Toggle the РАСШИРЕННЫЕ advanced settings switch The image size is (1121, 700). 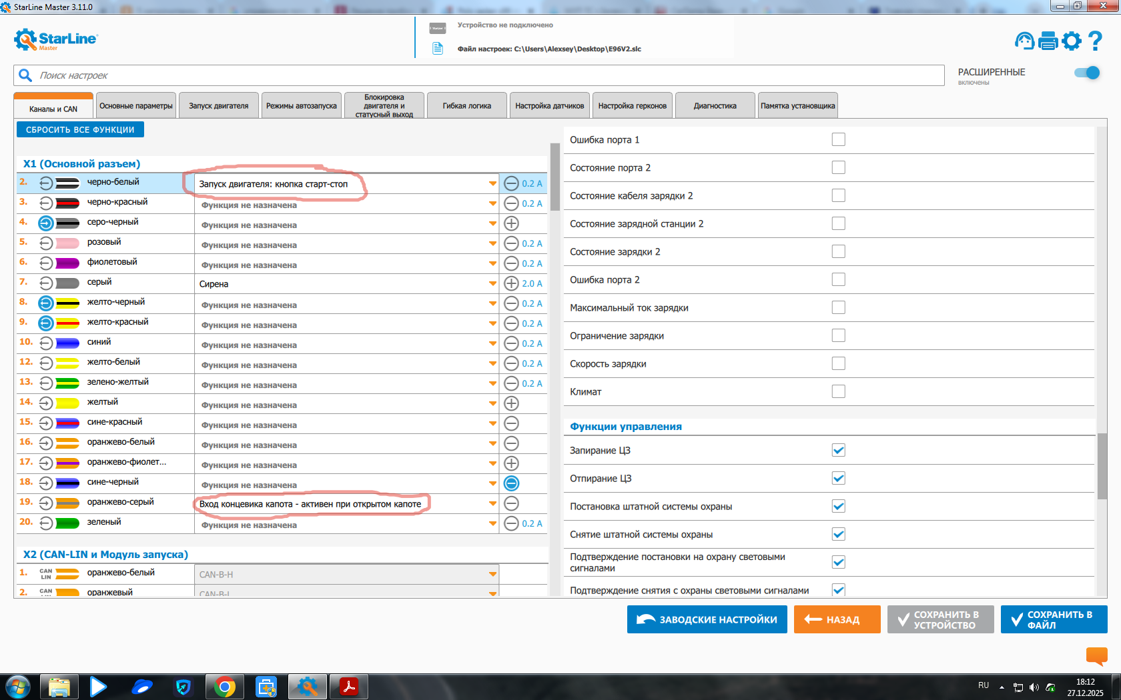[1087, 73]
